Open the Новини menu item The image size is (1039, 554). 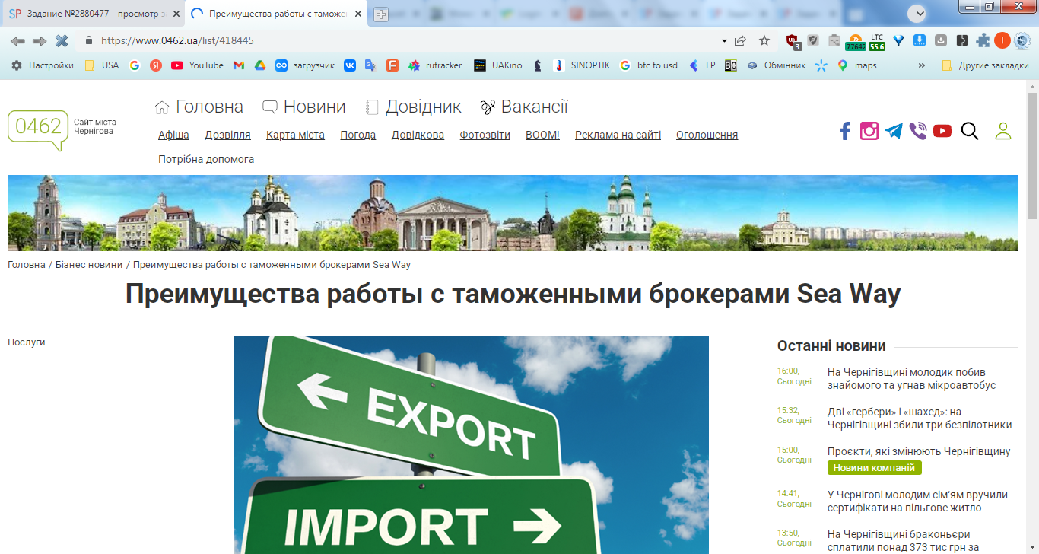tap(304, 107)
